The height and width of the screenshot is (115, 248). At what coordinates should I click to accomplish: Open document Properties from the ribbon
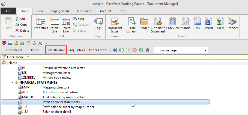coord(41,24)
